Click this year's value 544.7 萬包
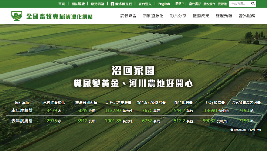 184,111
